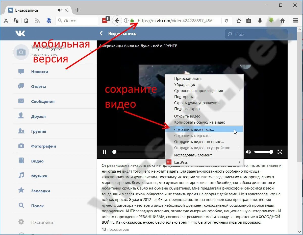Click the video title Американцы были на Луне
The height and width of the screenshot is (235, 303).
pos(138,46)
